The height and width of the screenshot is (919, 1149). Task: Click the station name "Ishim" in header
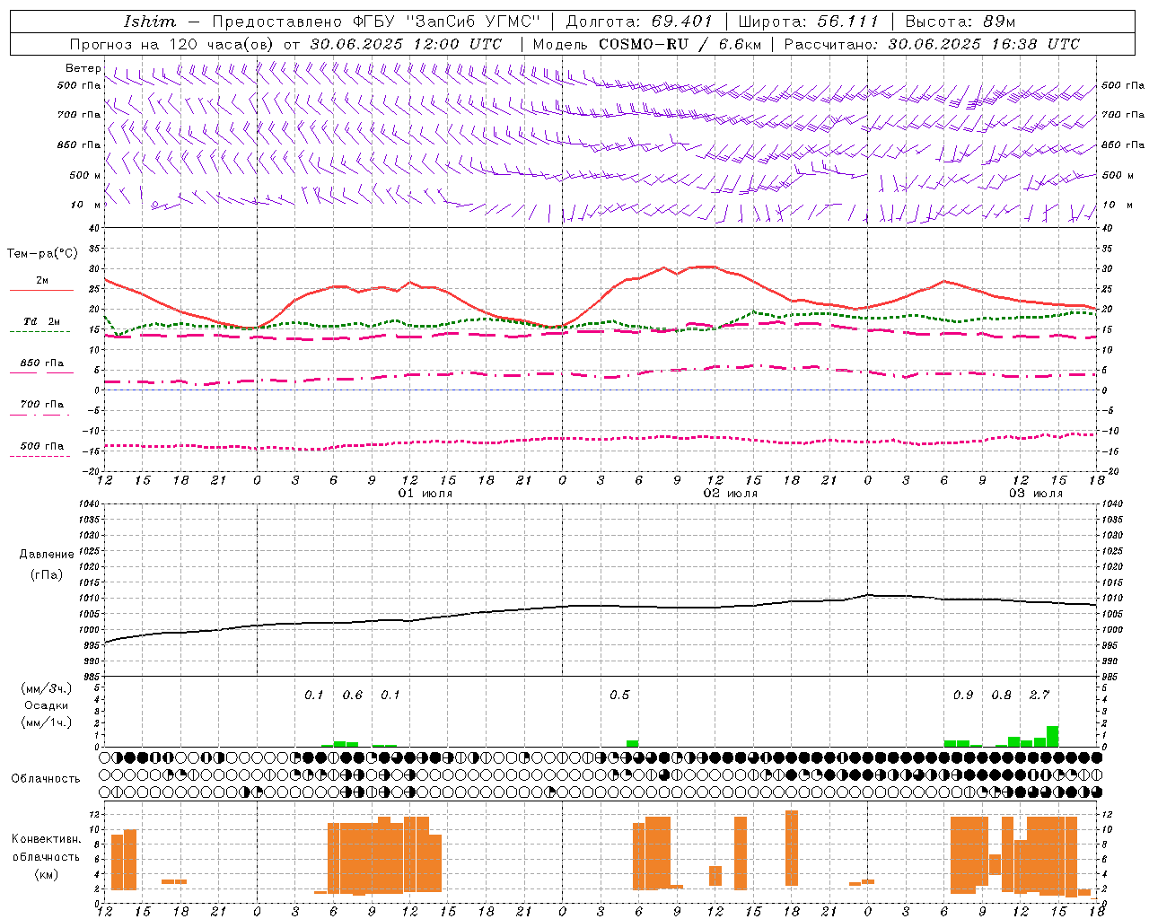tap(150, 22)
